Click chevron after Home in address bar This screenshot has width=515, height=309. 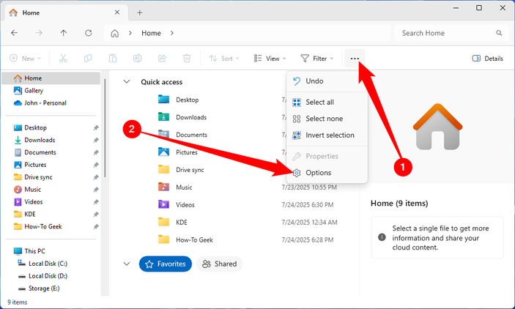[x=171, y=33]
